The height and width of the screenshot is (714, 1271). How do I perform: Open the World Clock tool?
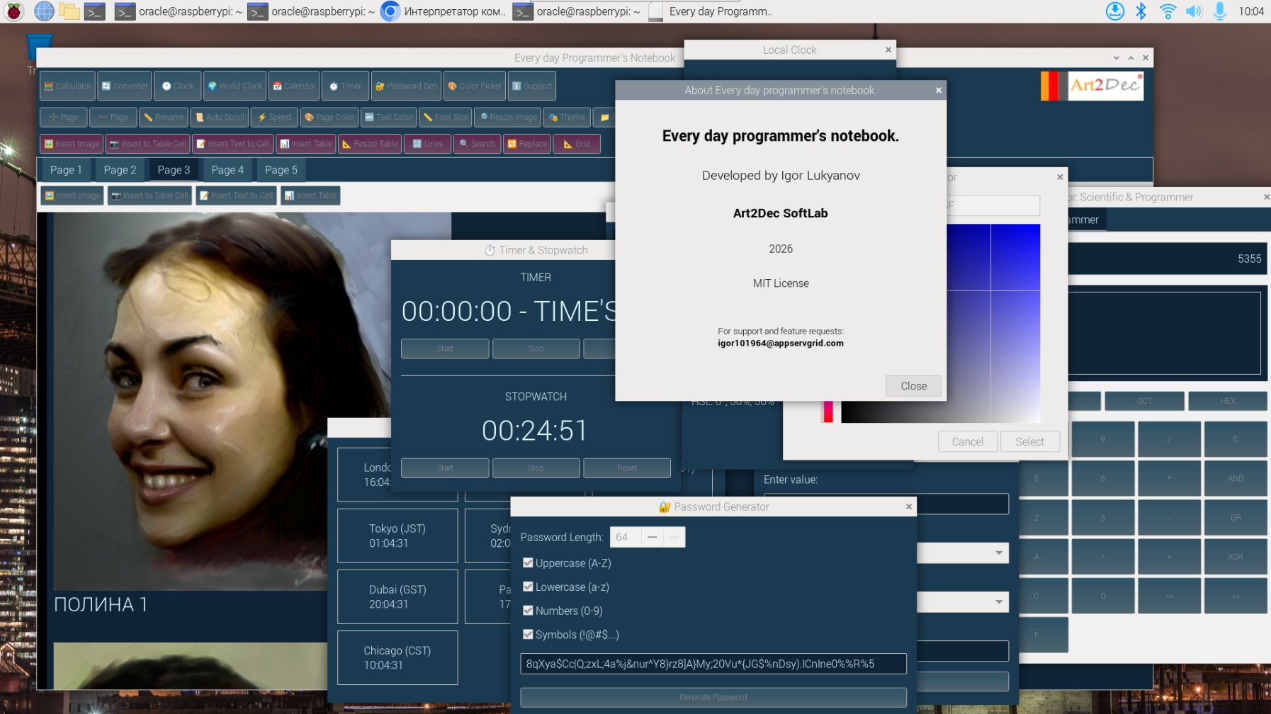point(235,86)
